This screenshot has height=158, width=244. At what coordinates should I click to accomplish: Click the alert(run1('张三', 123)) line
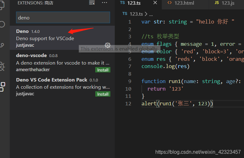tap(177, 104)
